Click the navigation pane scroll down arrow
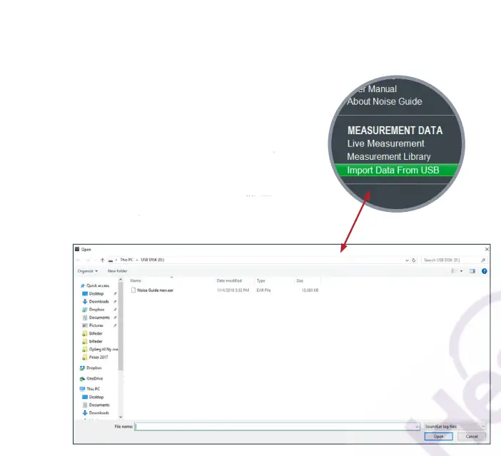Screen dimensions: 501x456 (121, 417)
